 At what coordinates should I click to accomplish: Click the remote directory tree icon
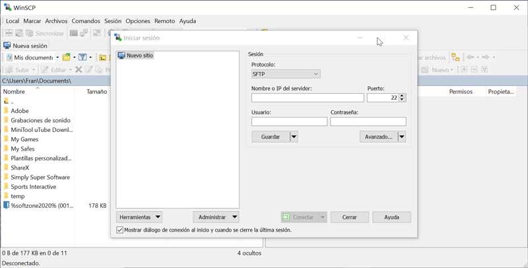click(x=455, y=57)
